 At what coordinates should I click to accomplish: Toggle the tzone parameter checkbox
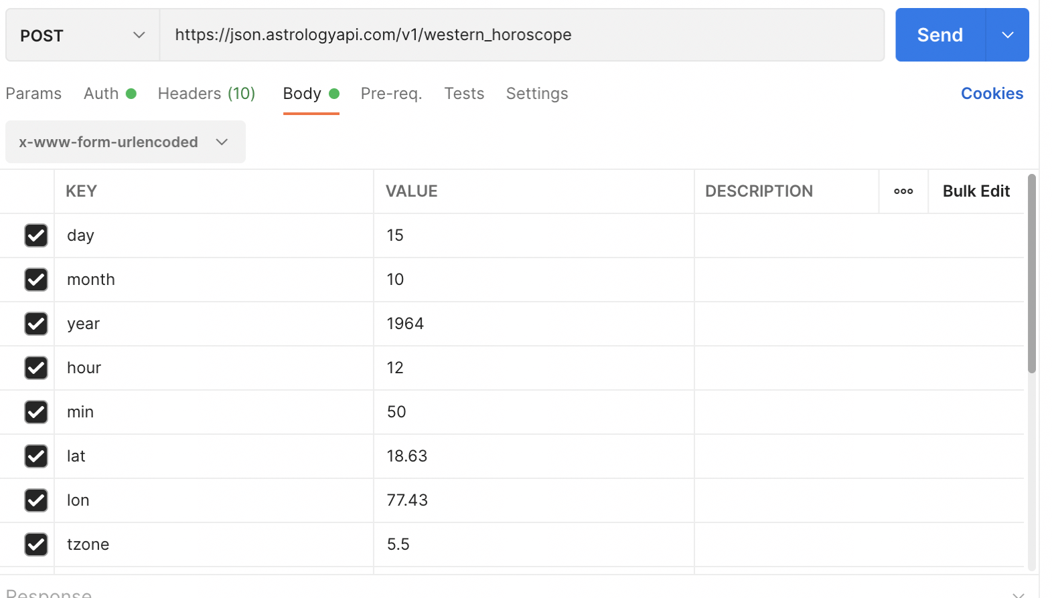[x=36, y=544]
